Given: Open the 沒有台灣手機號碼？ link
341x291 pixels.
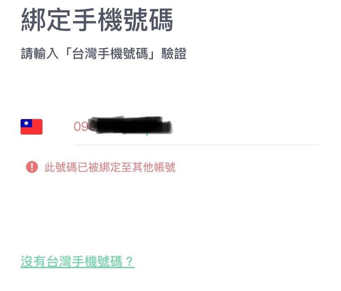Looking at the screenshot, I should tap(77, 262).
